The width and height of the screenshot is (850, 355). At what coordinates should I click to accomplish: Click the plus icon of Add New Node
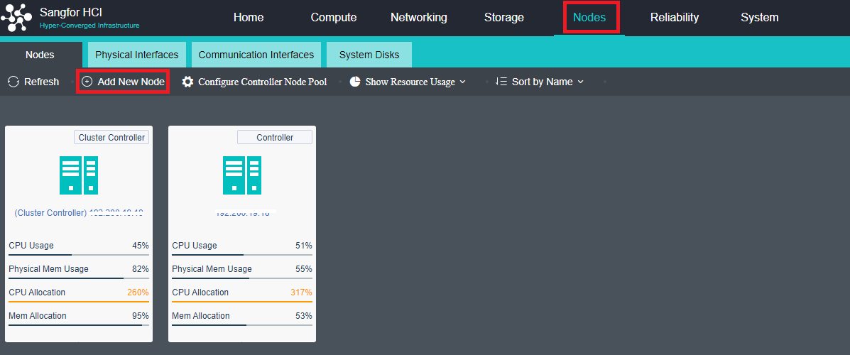(87, 82)
